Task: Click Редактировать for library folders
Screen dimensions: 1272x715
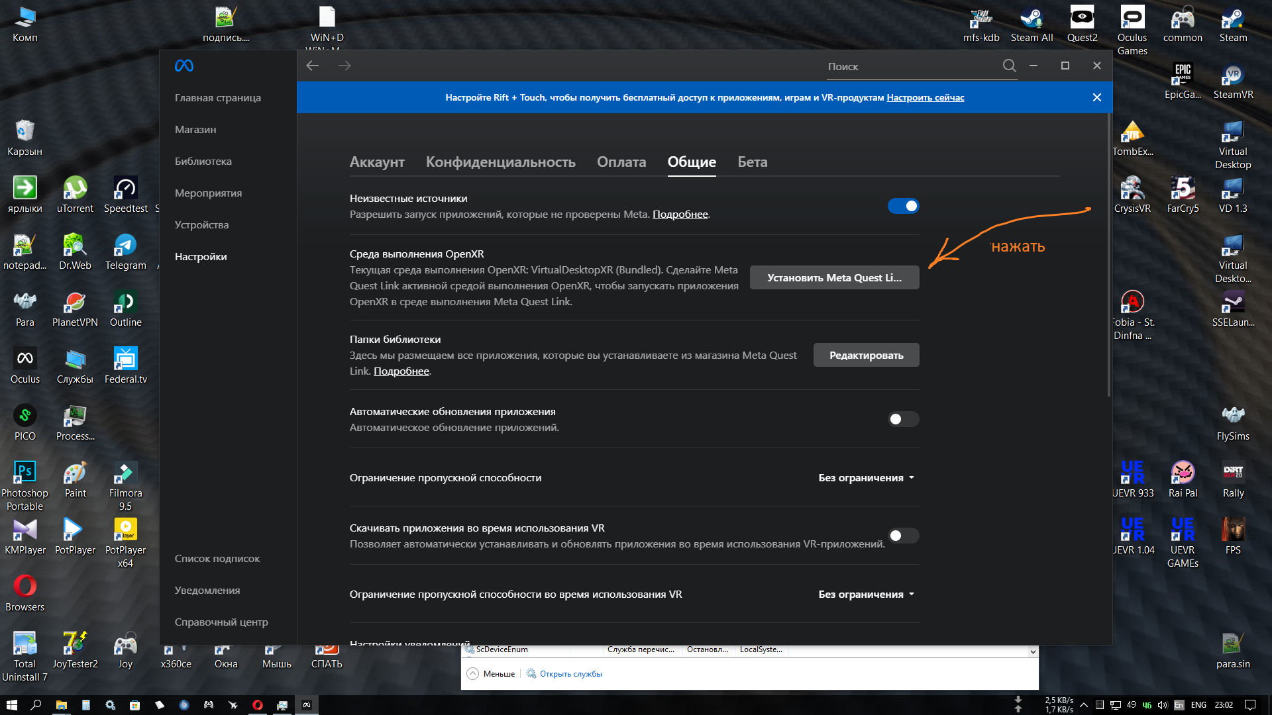Action: [x=866, y=355]
